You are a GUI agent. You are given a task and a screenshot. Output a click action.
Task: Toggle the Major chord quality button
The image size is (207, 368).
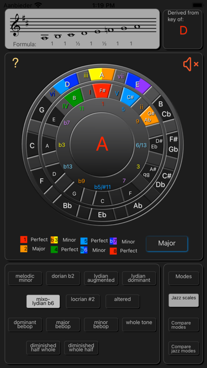coord(167,243)
